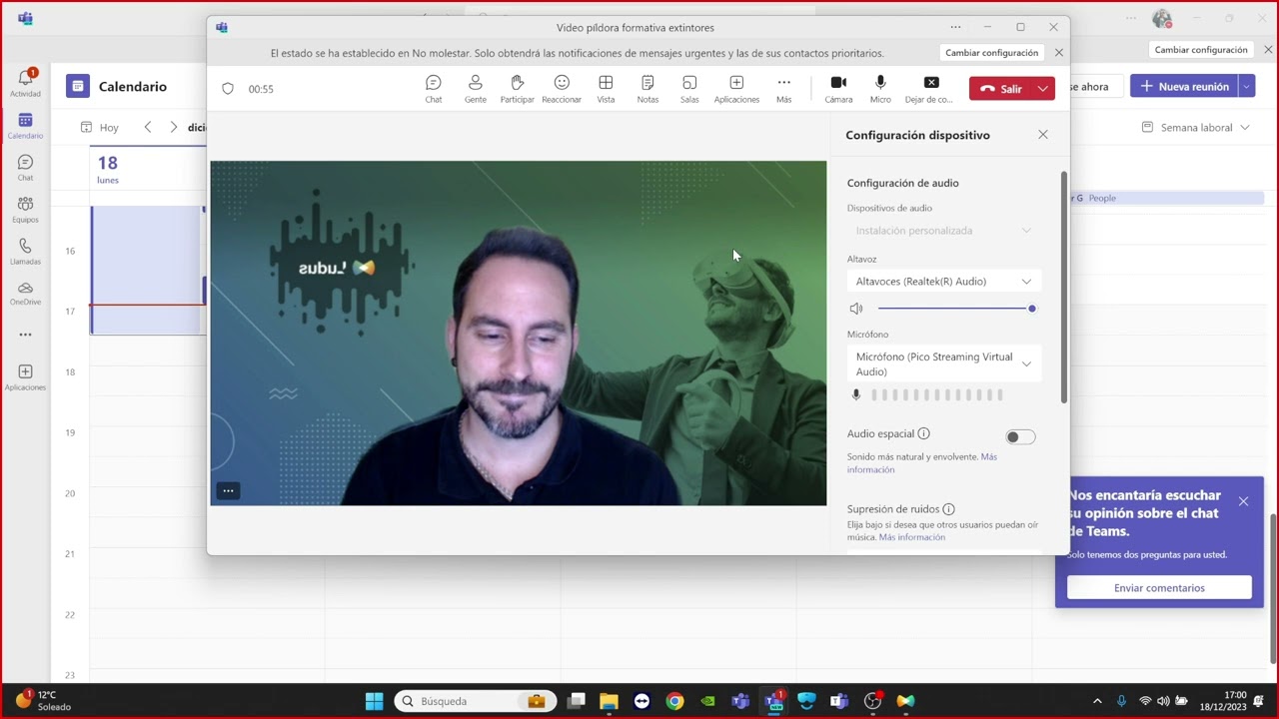The image size is (1279, 719).
Task: Change the meeting Vista layout
Action: (x=606, y=89)
